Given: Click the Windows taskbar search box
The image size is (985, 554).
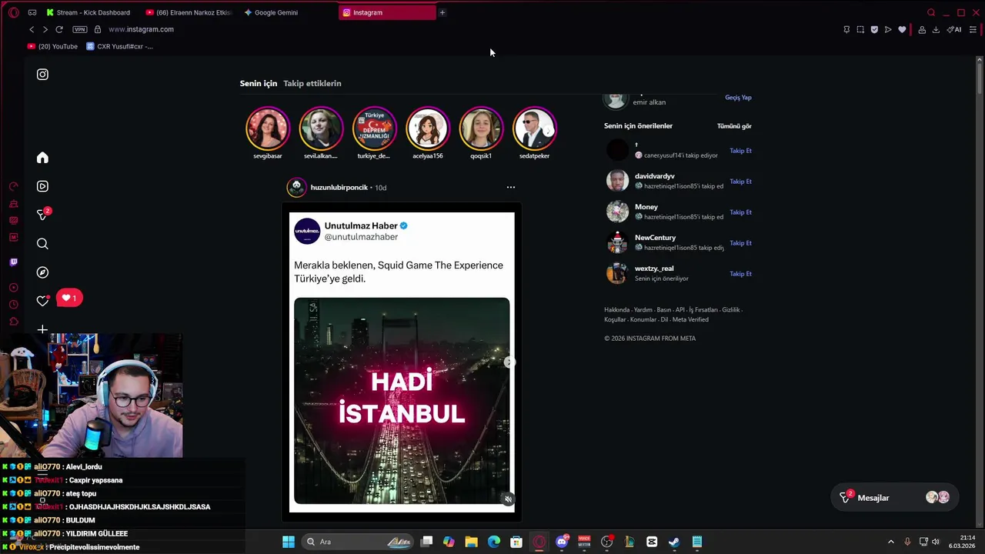Looking at the screenshot, I should [357, 542].
